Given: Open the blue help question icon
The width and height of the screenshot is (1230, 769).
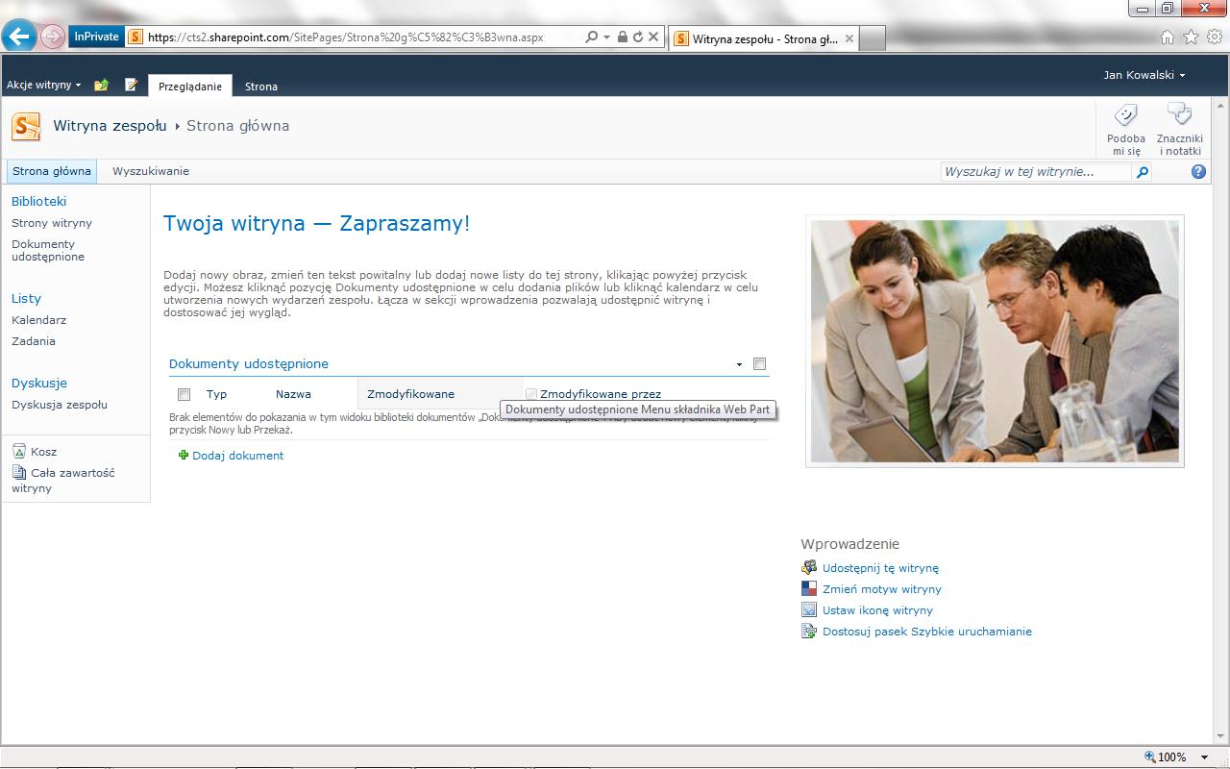Looking at the screenshot, I should 1198,172.
